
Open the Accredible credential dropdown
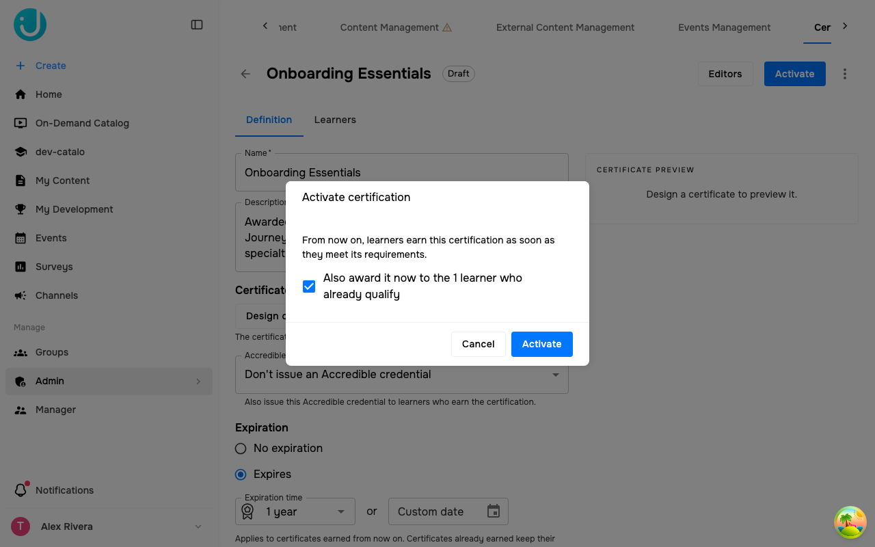(402, 375)
